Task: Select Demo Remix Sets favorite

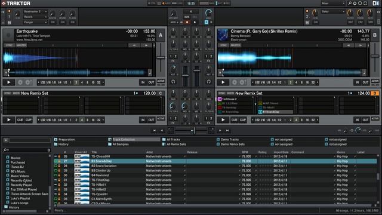Action: (233, 144)
